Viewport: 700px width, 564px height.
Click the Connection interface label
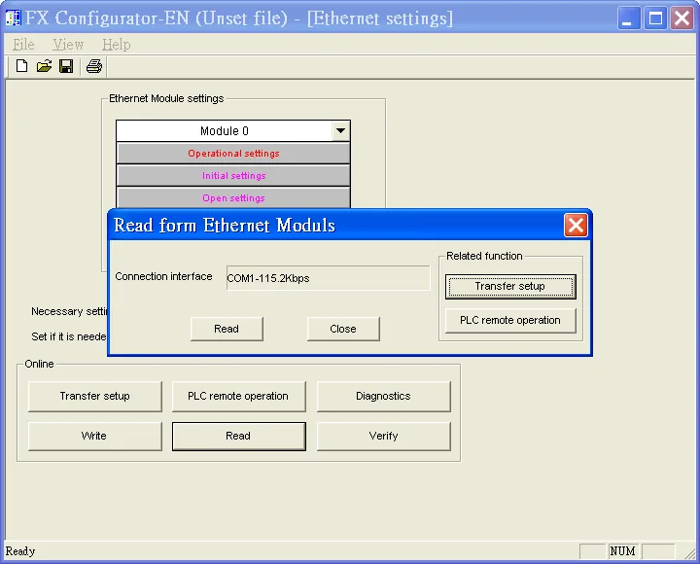point(163,276)
